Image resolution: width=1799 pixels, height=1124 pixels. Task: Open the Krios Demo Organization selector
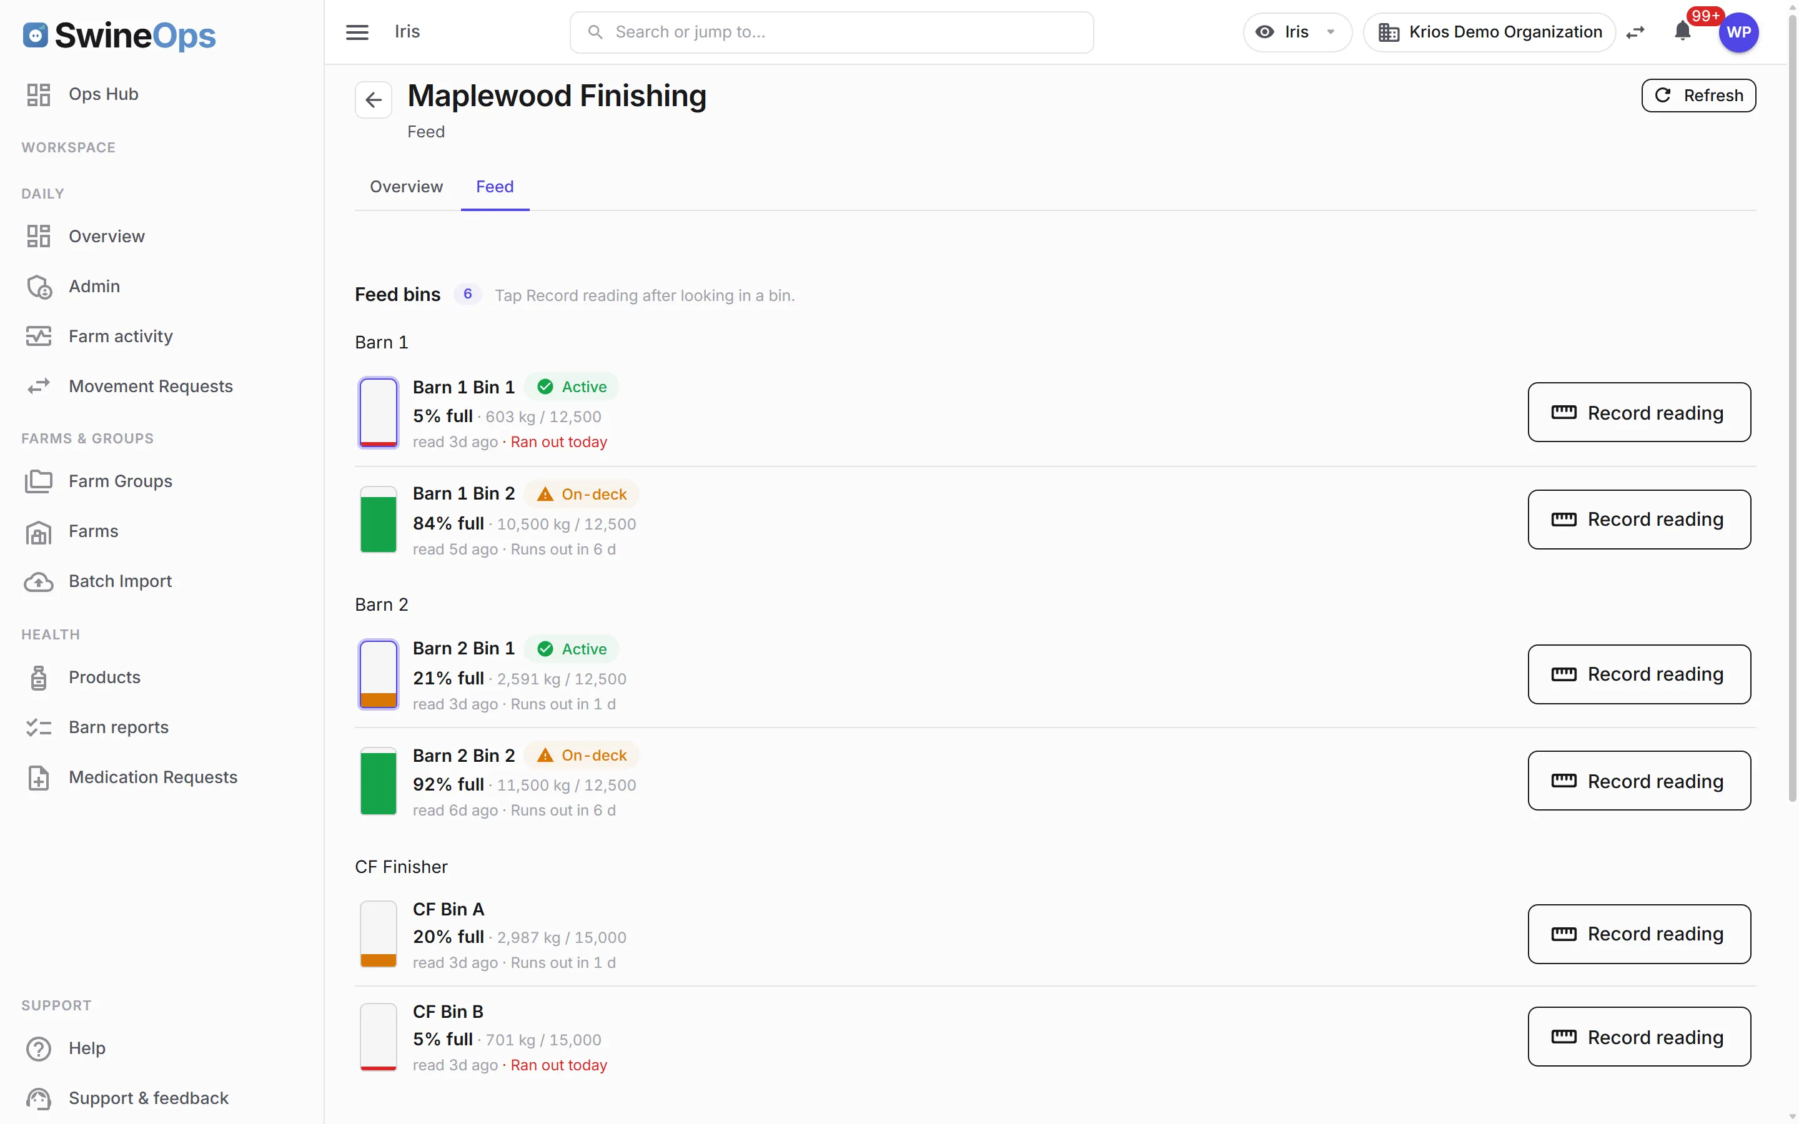point(1489,32)
